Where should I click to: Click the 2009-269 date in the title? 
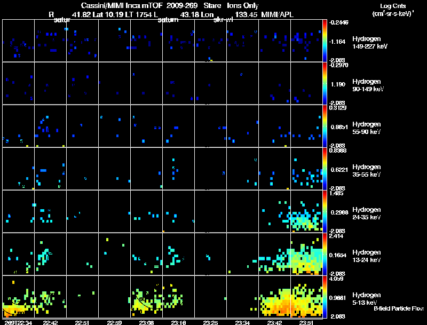[x=182, y=5]
